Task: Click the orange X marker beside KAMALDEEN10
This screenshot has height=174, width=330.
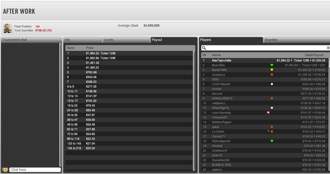Action: click(272, 98)
